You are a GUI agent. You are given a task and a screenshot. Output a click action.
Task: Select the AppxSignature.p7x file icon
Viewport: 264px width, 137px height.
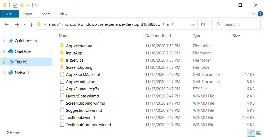pyautogui.click(x=62, y=89)
